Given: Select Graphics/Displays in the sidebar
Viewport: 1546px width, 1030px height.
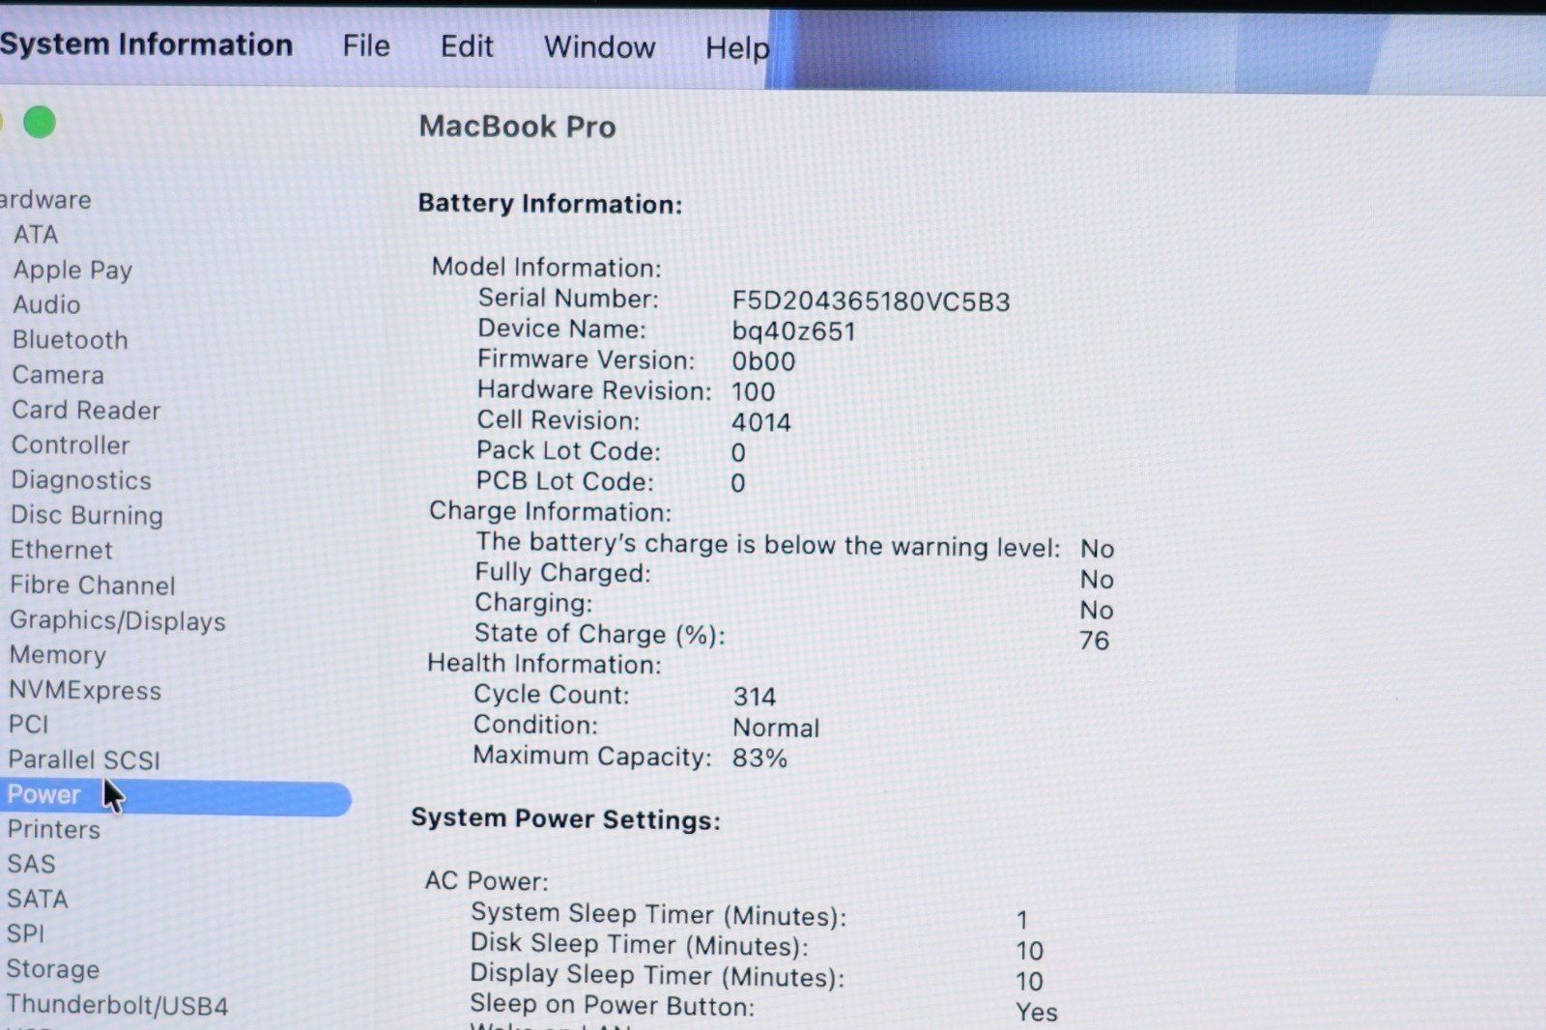Looking at the screenshot, I should click(x=118, y=620).
